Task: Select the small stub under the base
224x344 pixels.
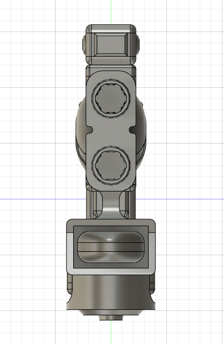Action: [x=111, y=317]
